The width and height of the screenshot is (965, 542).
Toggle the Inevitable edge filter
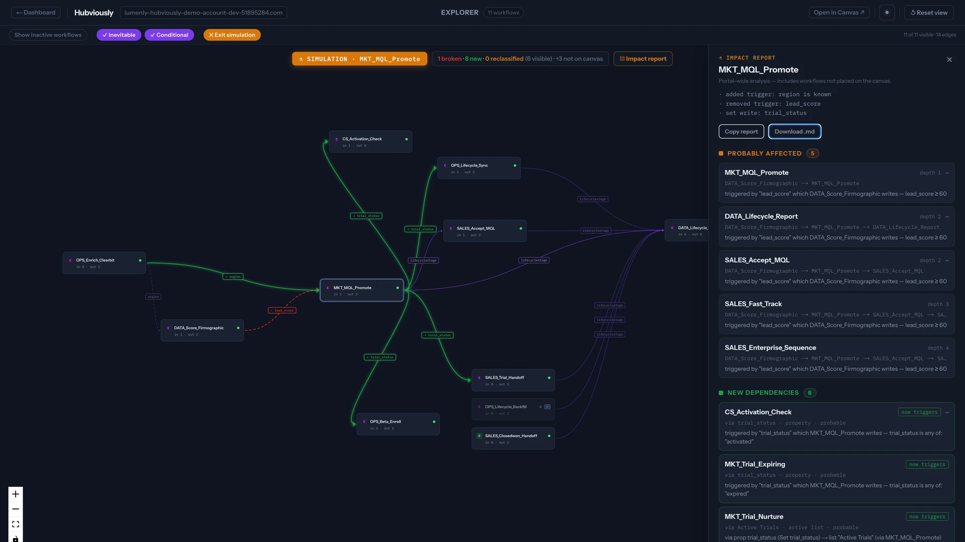[119, 35]
